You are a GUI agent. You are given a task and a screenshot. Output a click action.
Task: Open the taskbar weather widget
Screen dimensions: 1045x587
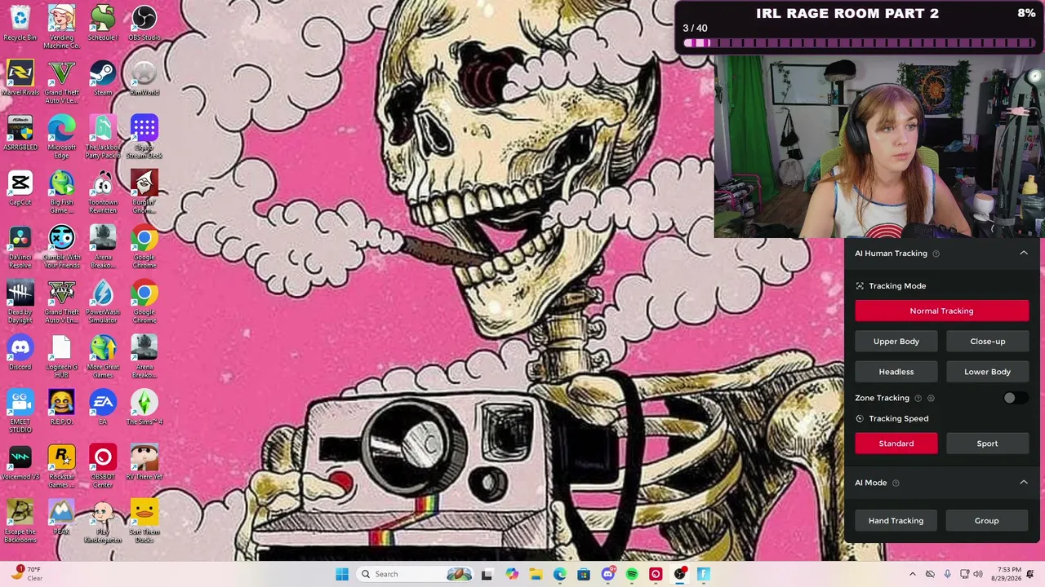26,574
